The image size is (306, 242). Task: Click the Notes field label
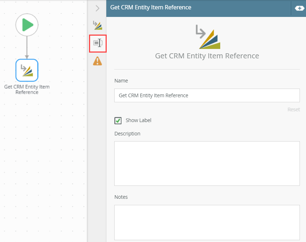(x=121, y=197)
